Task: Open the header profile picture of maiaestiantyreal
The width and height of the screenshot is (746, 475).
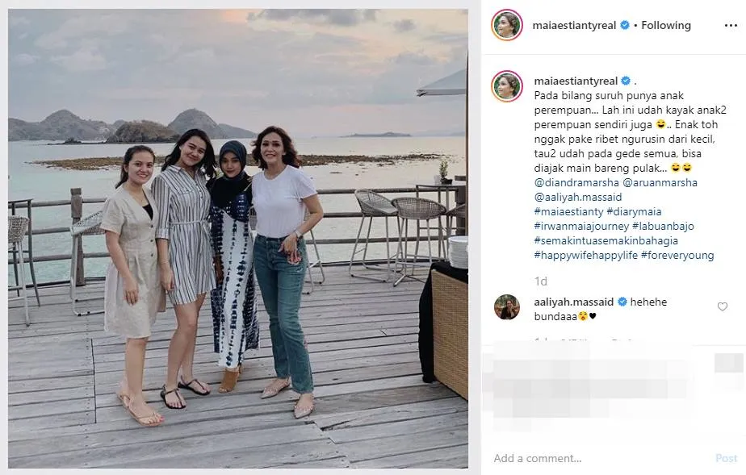Action: point(507,25)
